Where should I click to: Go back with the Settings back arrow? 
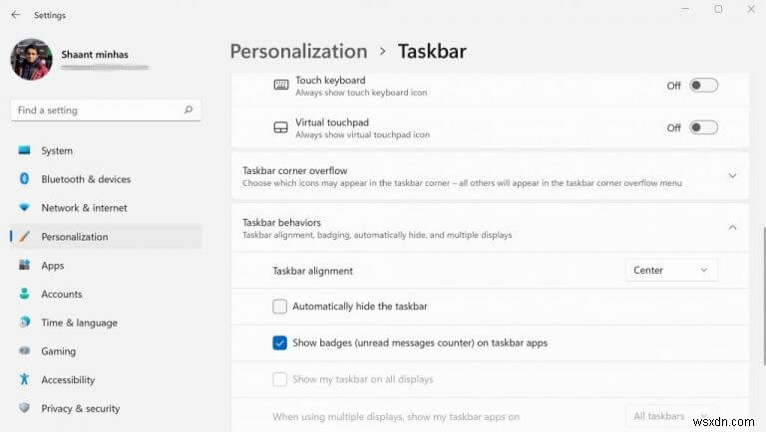click(x=16, y=15)
